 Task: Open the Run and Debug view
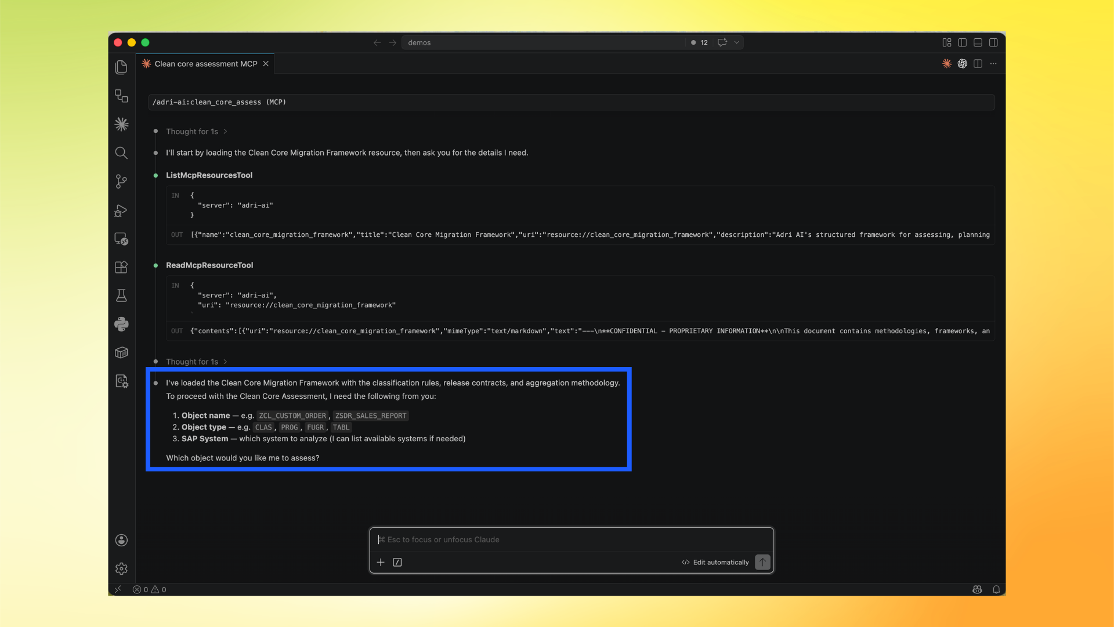coord(121,210)
